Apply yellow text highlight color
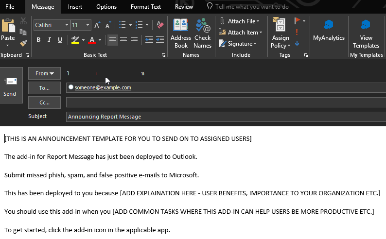 point(75,40)
